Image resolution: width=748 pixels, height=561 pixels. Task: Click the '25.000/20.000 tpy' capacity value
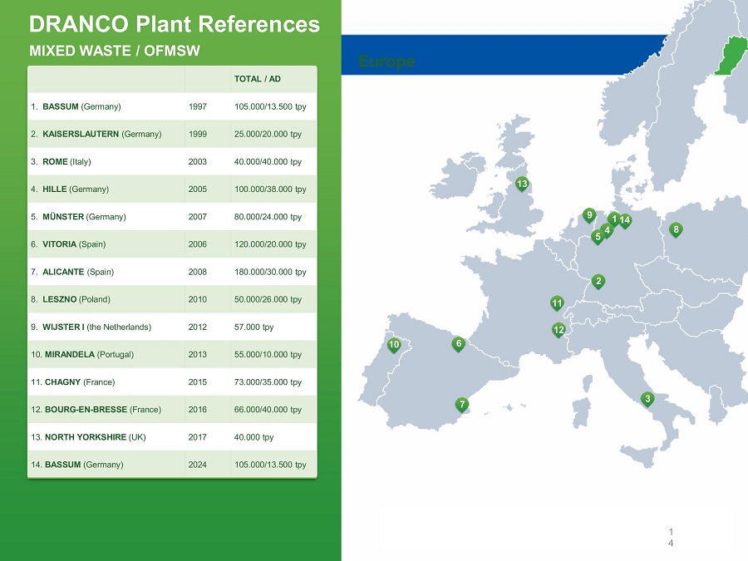268,134
